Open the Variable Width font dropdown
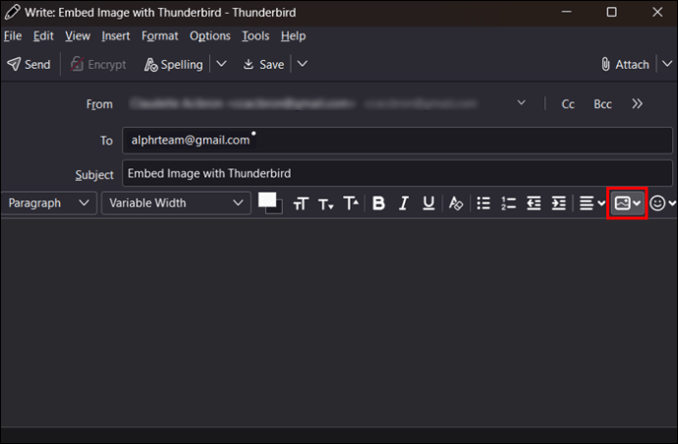Image resolution: width=678 pixels, height=444 pixels. [x=176, y=203]
